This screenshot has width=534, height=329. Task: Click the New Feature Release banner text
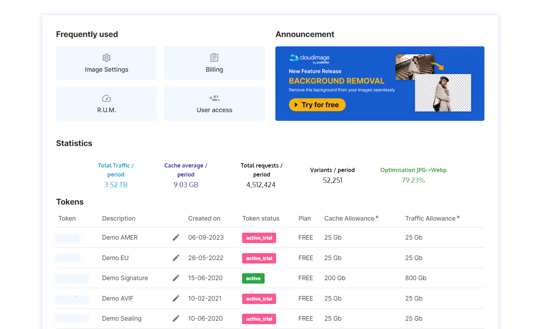[x=315, y=71]
